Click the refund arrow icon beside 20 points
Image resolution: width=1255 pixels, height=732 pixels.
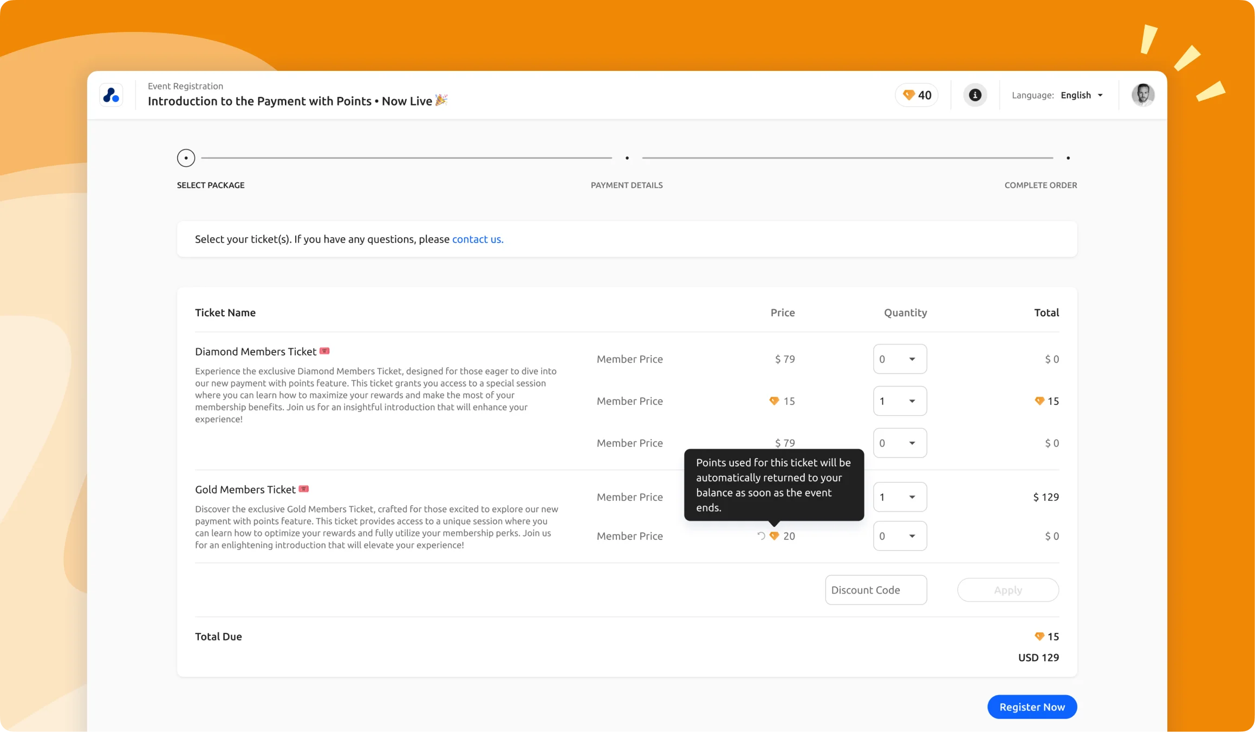pyautogui.click(x=761, y=536)
